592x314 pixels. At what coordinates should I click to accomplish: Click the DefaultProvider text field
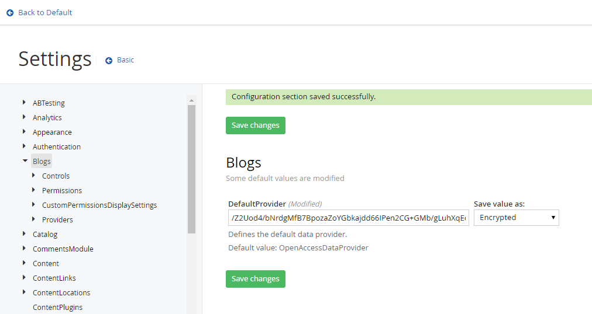click(x=348, y=218)
